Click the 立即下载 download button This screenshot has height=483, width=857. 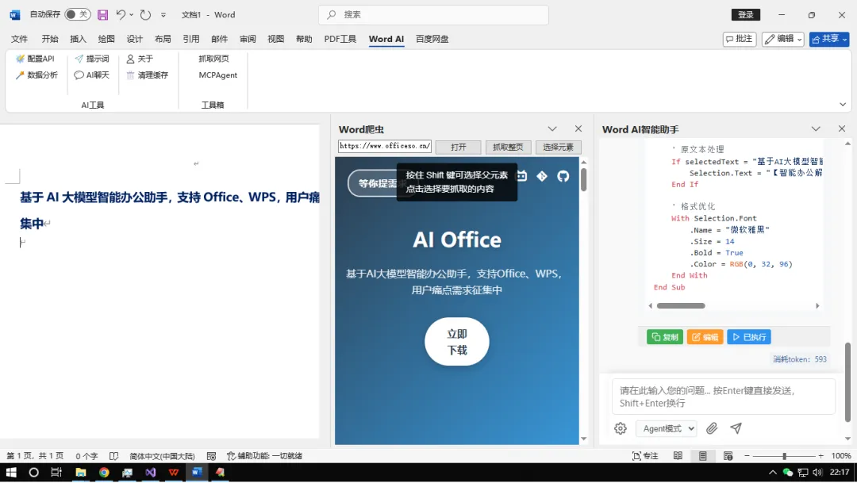(x=457, y=342)
